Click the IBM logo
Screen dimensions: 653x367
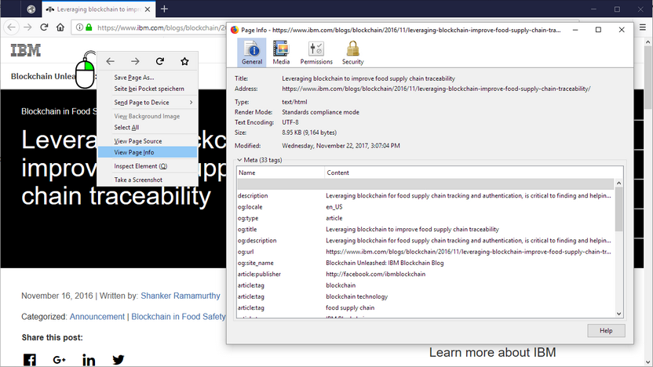point(26,50)
